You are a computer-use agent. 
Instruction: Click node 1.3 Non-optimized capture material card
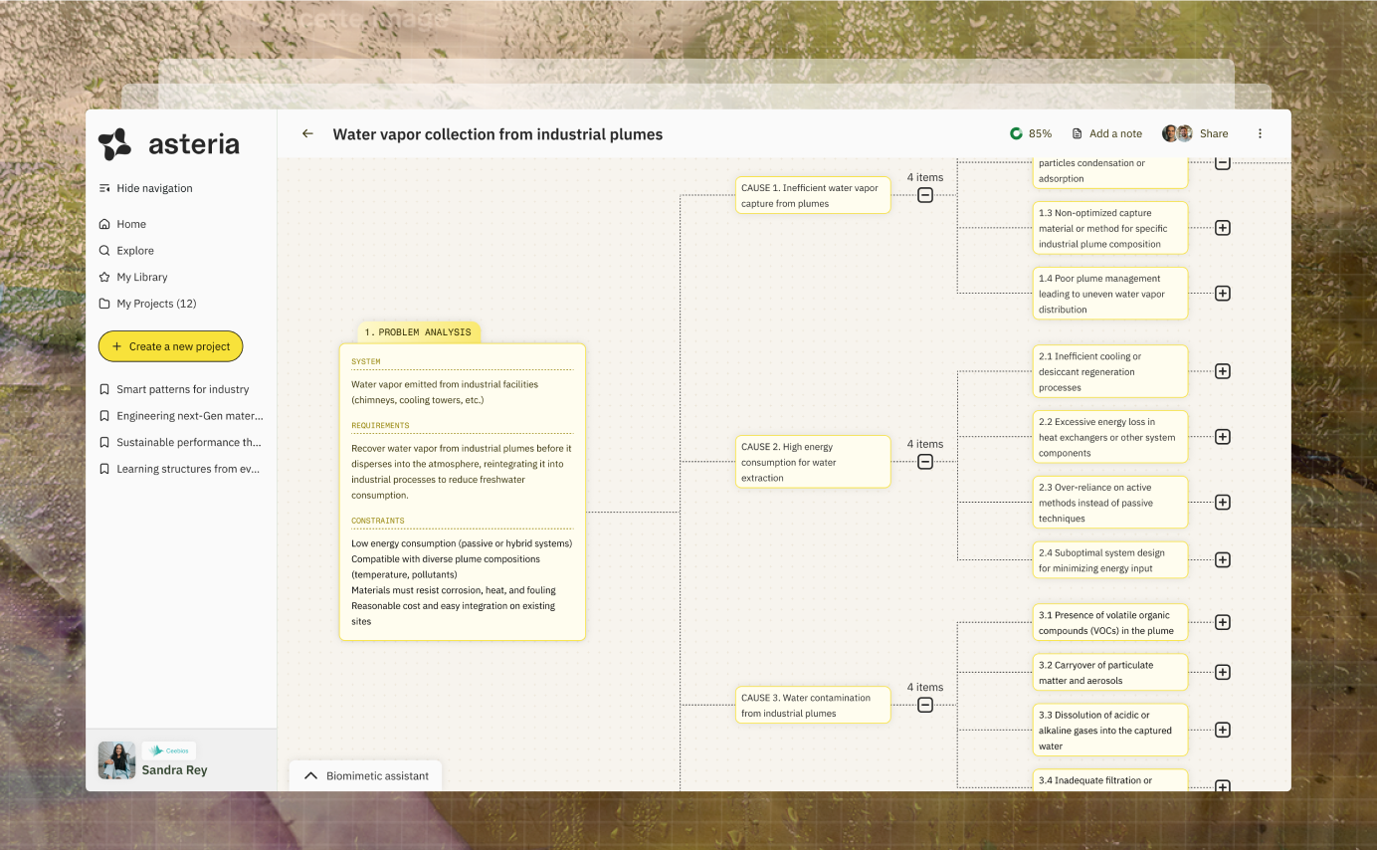(x=1110, y=228)
